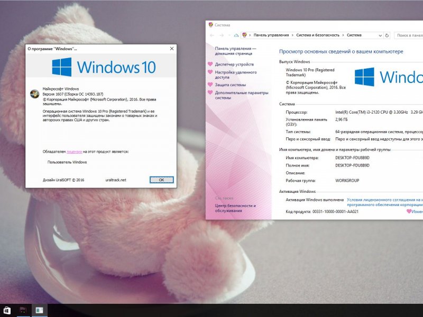Close the О программе "Windows" dialog
This screenshot has height=317, width=423.
click(x=171, y=49)
